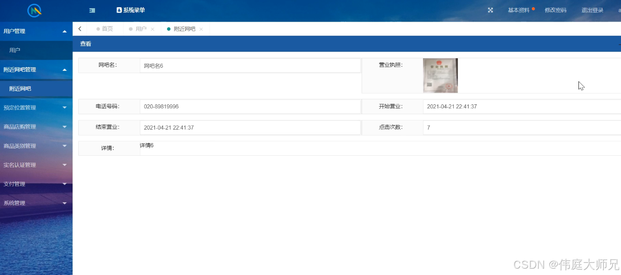Close the 附近网吧 tab
The height and width of the screenshot is (275, 621).
(x=201, y=29)
